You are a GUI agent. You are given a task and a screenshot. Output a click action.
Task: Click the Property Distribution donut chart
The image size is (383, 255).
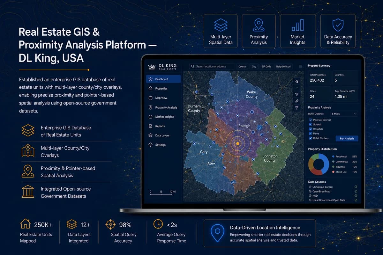click(319, 164)
